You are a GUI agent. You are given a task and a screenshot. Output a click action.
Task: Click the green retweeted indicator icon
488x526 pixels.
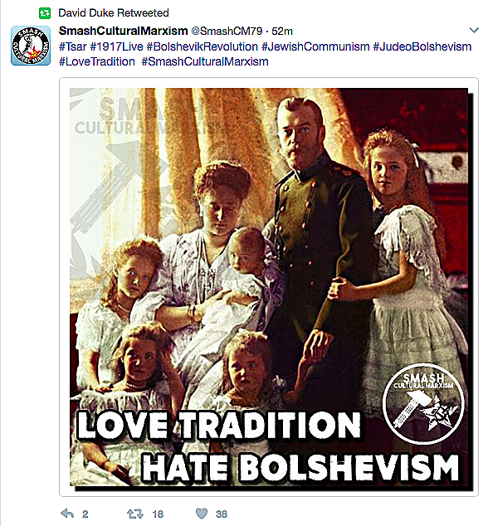(45, 13)
